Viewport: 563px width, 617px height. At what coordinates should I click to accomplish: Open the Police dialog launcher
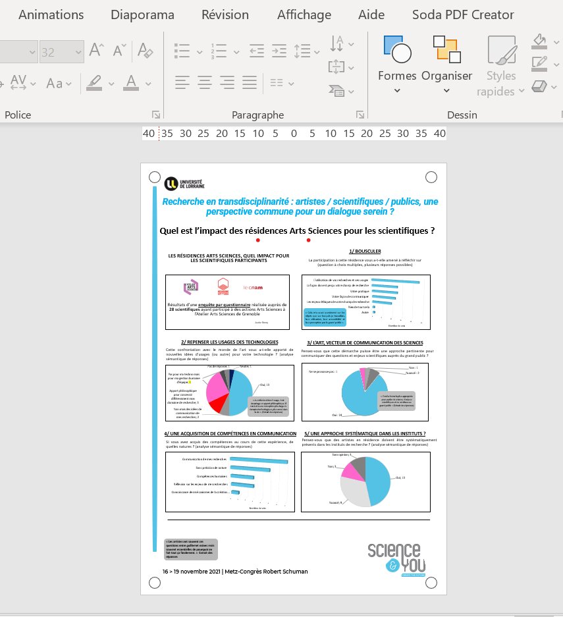pos(156,115)
